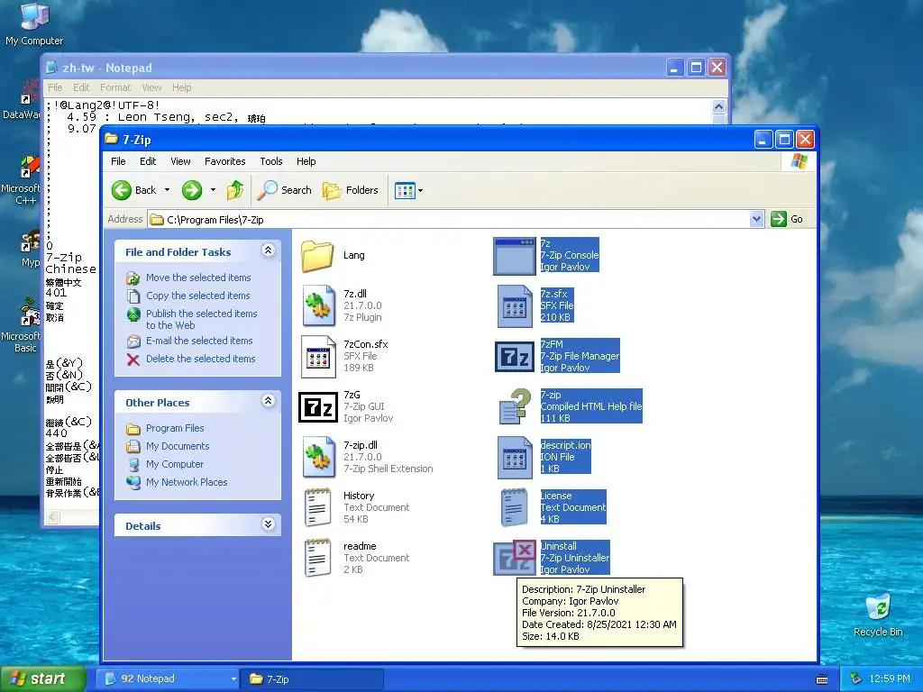Viewport: 923px width, 692px height.
Task: Click Publish the selected items to the Web
Action: click(x=201, y=320)
